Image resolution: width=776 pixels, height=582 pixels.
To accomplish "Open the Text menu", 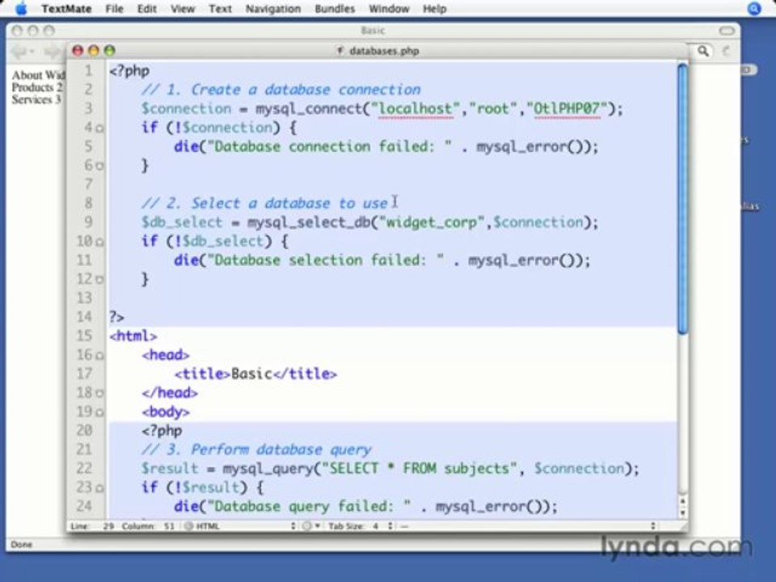I will pyautogui.click(x=220, y=8).
